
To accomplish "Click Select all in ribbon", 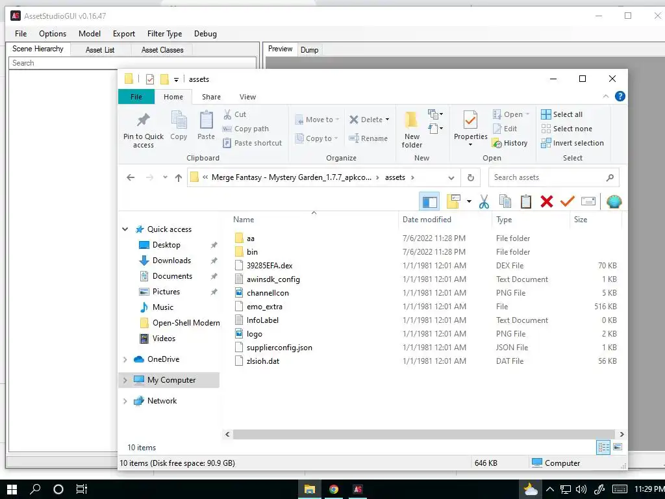I will [562, 114].
